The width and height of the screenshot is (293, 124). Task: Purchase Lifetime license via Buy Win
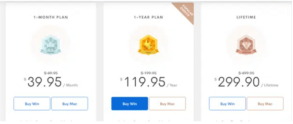point(227,103)
